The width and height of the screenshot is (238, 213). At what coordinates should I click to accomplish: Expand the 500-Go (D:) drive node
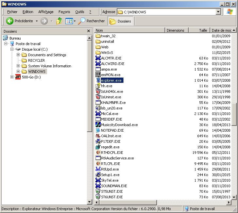click(x=12, y=77)
